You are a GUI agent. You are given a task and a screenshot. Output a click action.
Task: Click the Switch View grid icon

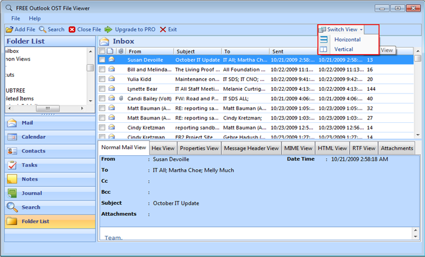tap(322, 30)
